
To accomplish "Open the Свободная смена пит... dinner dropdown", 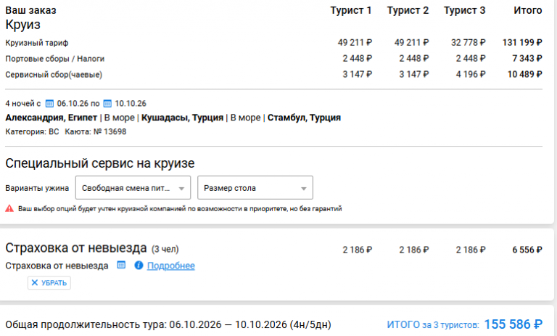I will [x=133, y=188].
